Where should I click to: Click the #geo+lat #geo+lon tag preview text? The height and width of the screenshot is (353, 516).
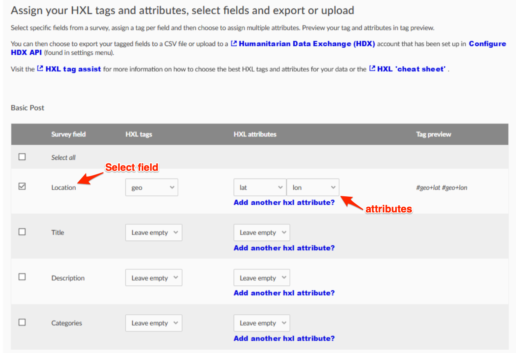tap(441, 187)
